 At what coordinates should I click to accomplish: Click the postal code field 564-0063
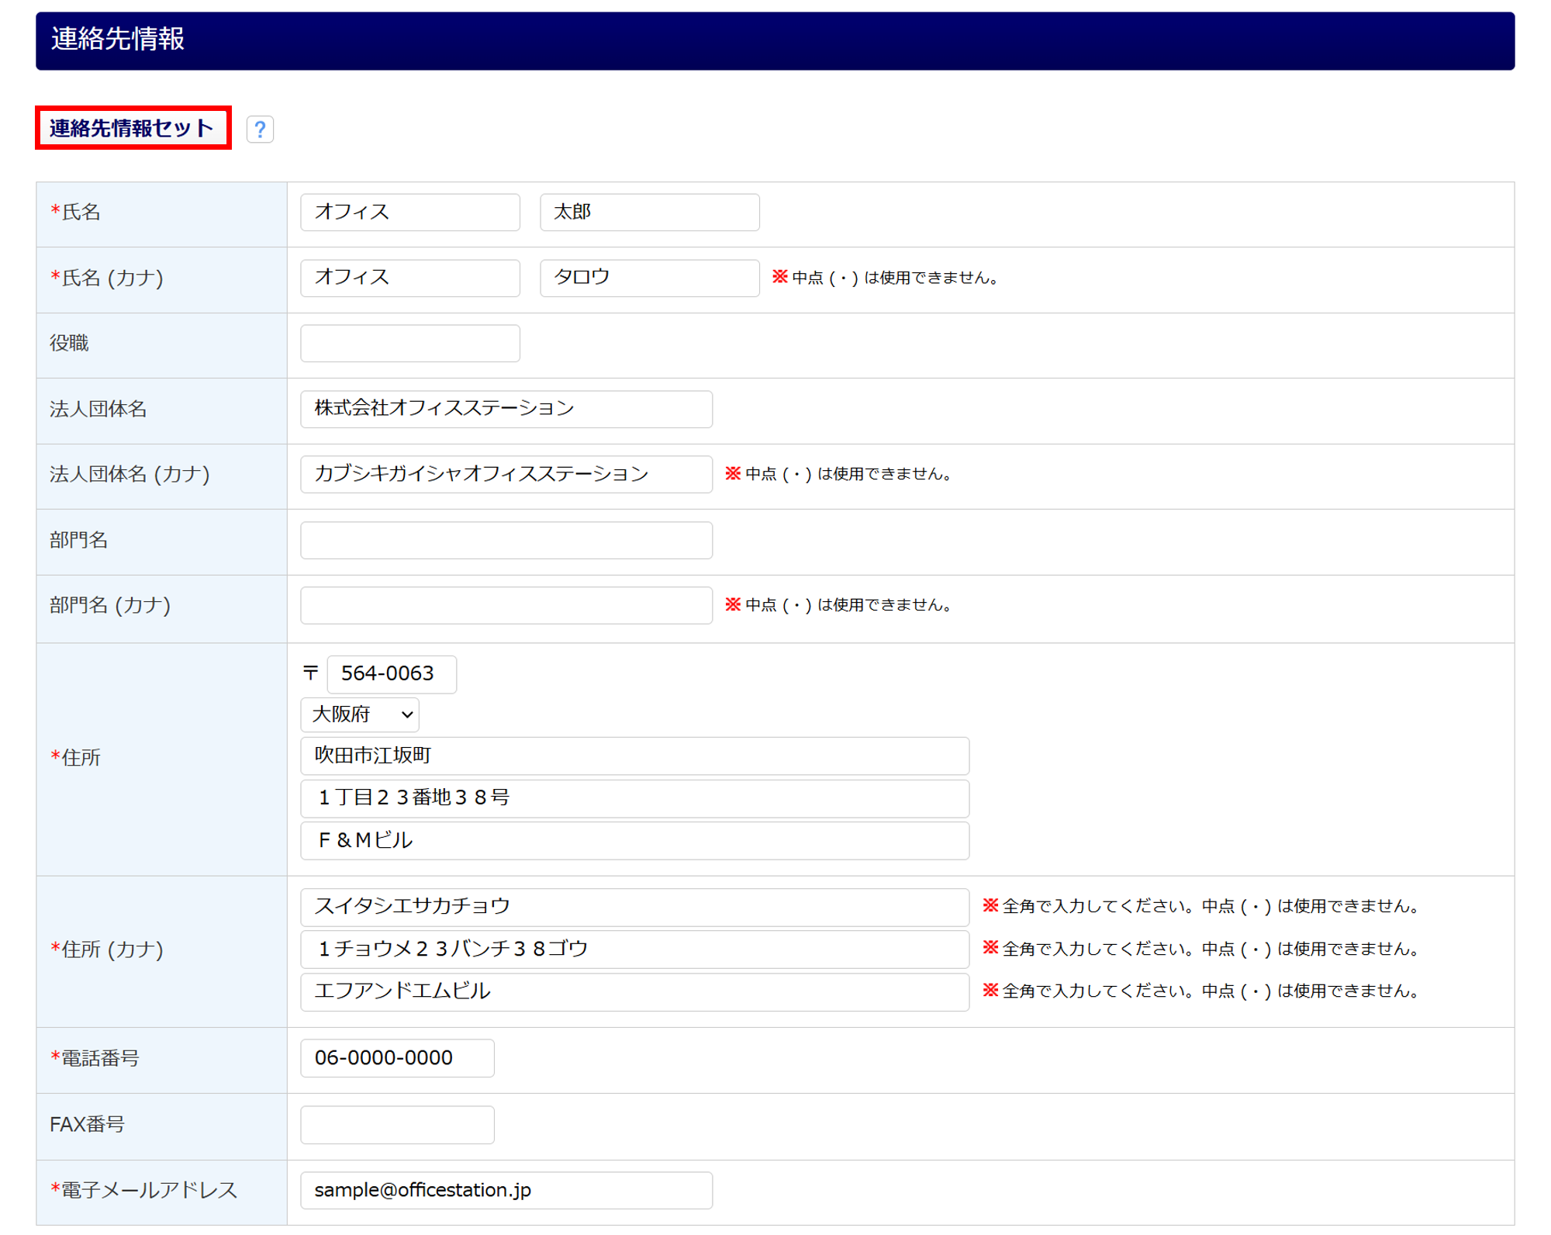tap(392, 674)
